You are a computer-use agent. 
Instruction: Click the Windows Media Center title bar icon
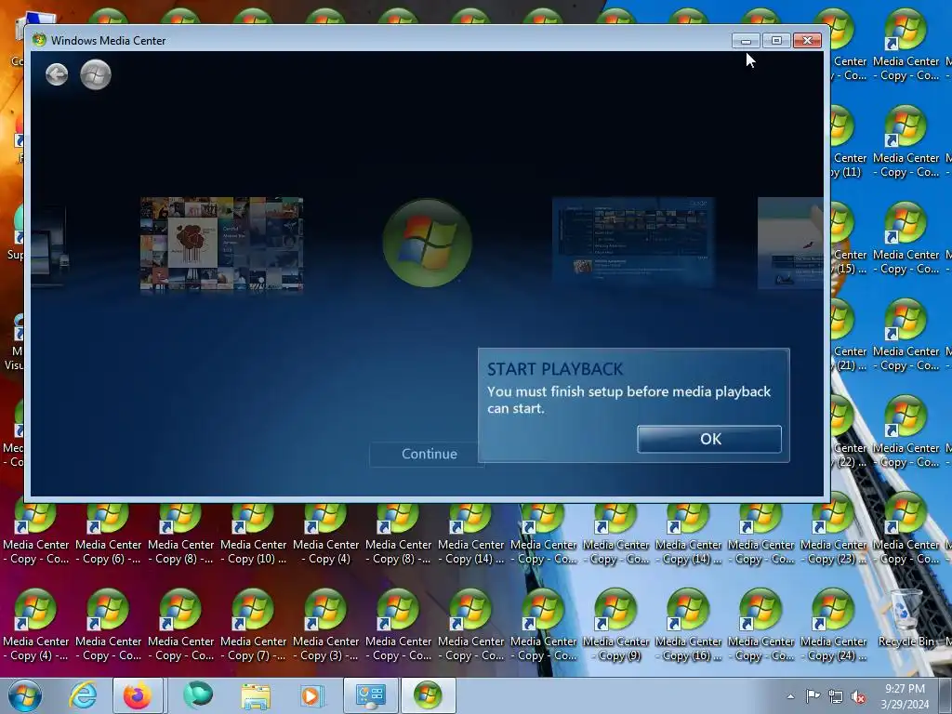click(x=39, y=40)
